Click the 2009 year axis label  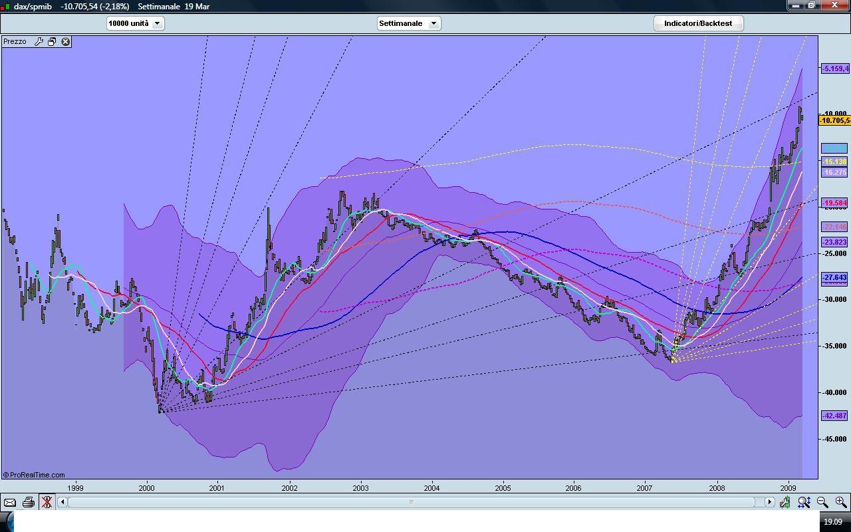click(788, 487)
